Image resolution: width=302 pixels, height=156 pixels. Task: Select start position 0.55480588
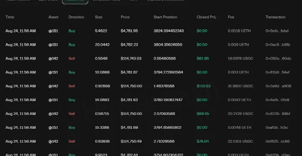pyautogui.click(x=165, y=59)
